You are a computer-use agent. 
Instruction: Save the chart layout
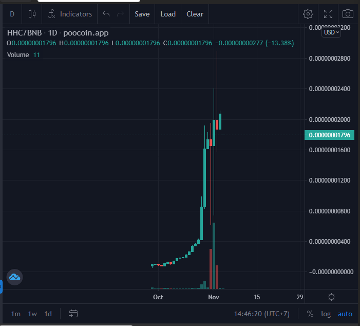[142, 14]
